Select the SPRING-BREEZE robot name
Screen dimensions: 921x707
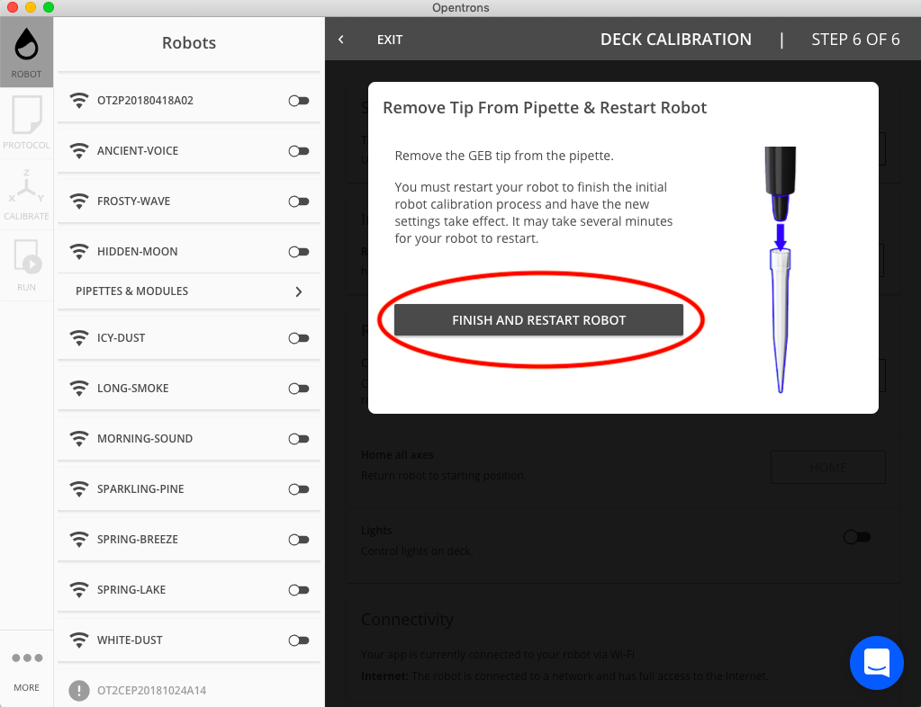click(138, 540)
